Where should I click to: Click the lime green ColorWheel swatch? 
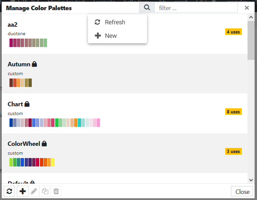click(11, 162)
